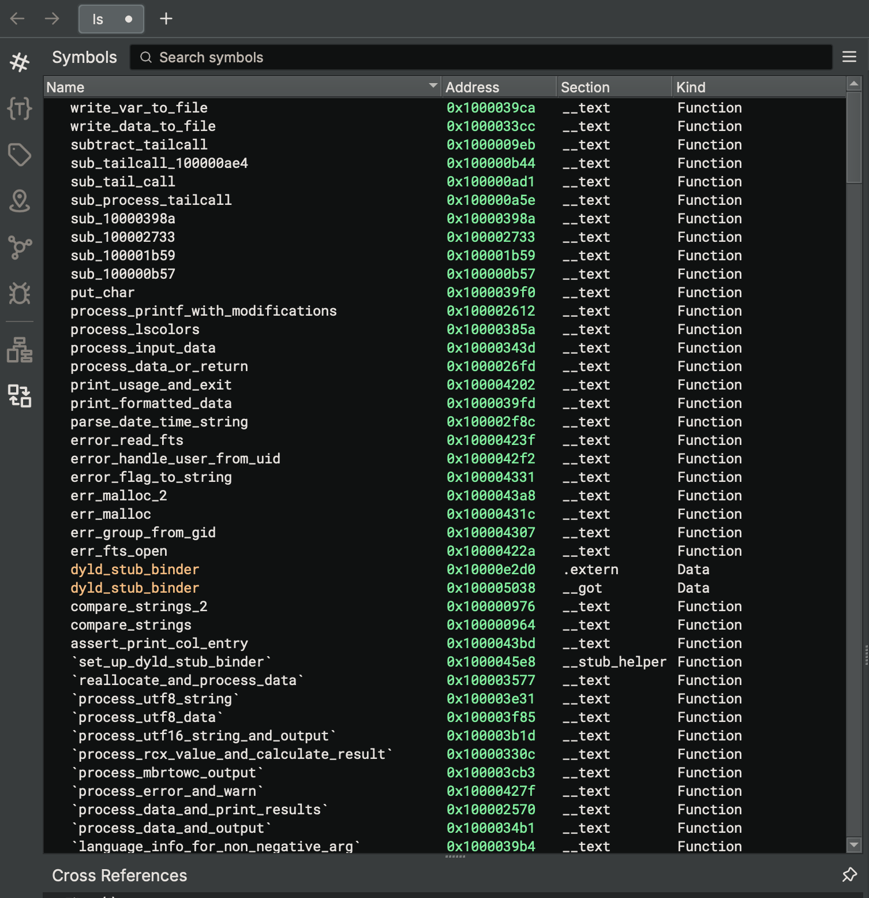The image size is (869, 898).
Task: Click the .extern section cell
Action: pos(590,570)
